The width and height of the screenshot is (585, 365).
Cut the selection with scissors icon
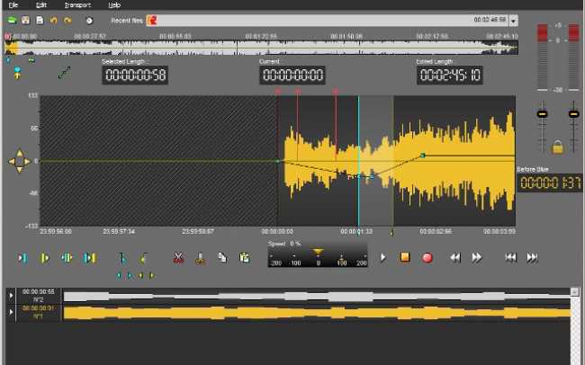(178, 258)
